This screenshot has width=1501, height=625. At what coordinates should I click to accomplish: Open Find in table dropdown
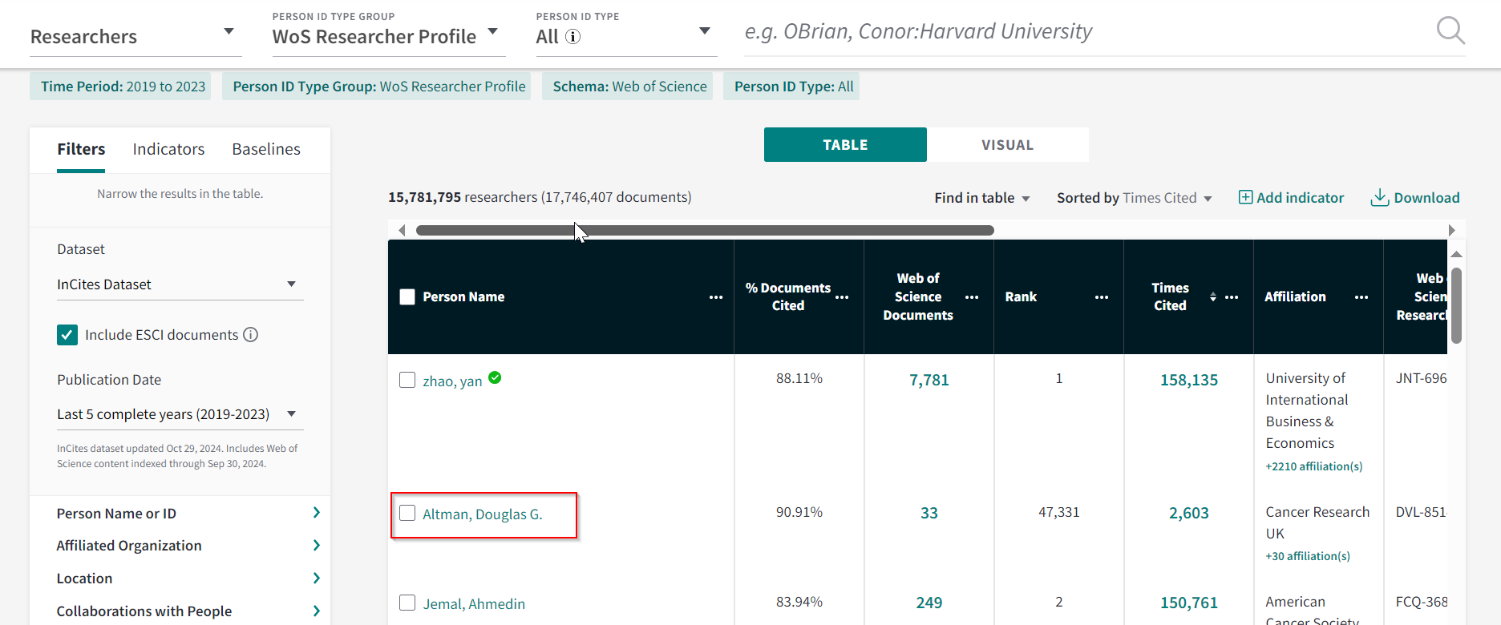982,198
